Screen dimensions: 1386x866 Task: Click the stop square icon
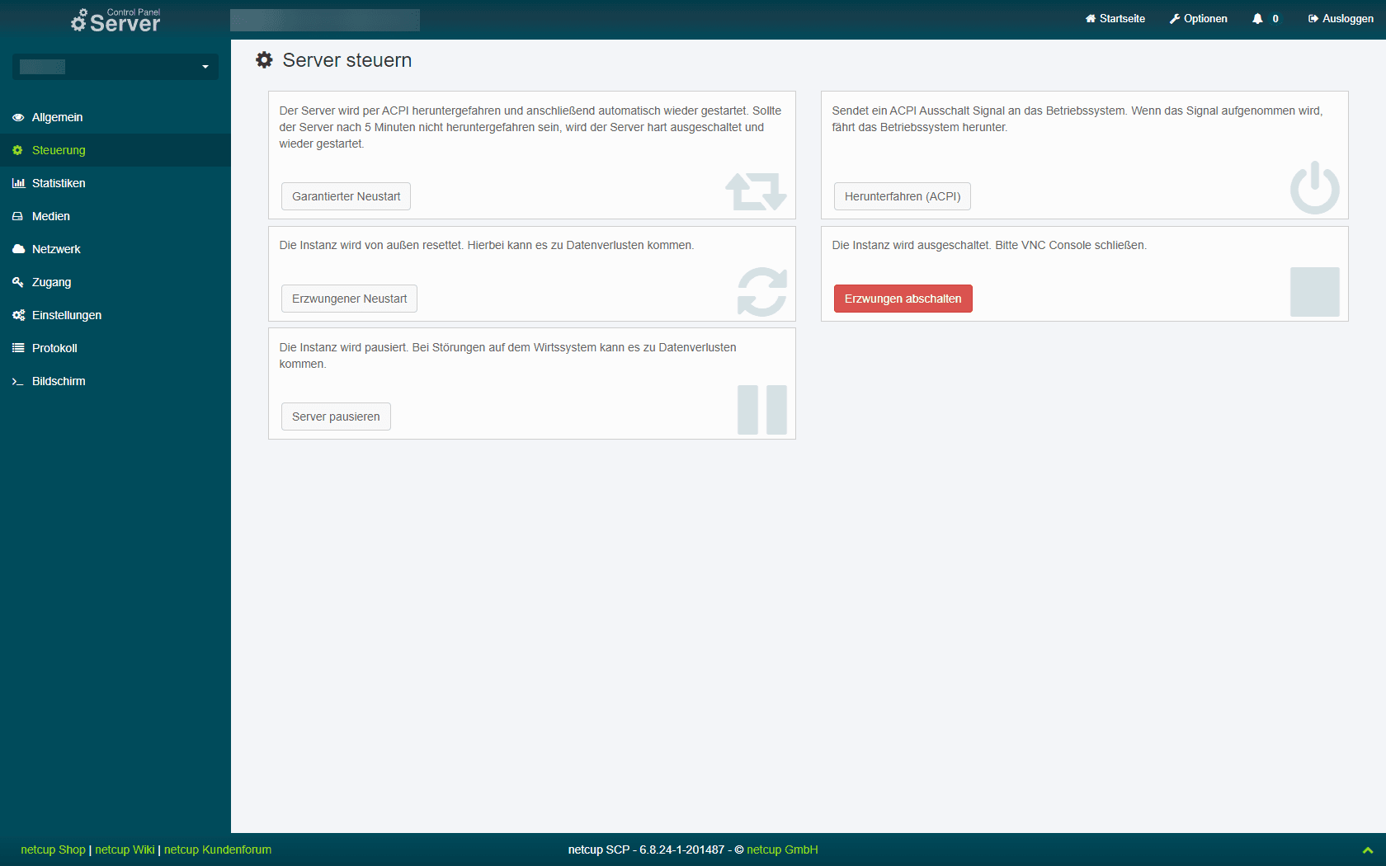pyautogui.click(x=1314, y=292)
